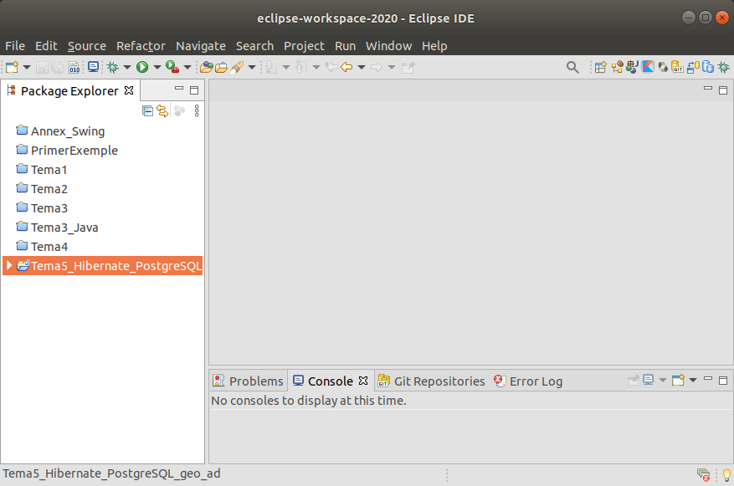Open the Navigate menu
The width and height of the screenshot is (734, 486).
(x=201, y=46)
